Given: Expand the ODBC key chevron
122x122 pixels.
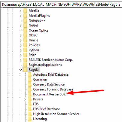Looking at the screenshot, I should 21,35.
